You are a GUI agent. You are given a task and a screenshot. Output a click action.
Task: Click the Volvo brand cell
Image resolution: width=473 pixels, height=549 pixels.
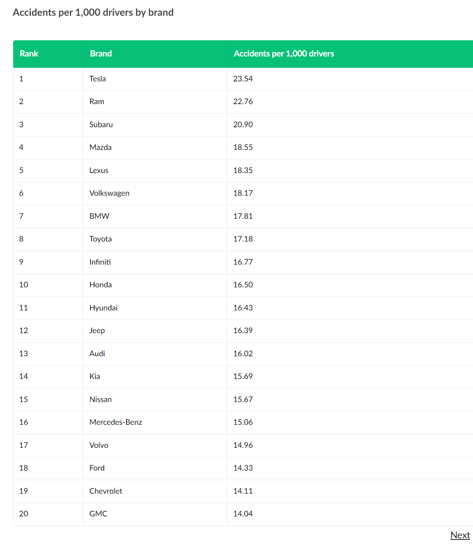(x=99, y=445)
